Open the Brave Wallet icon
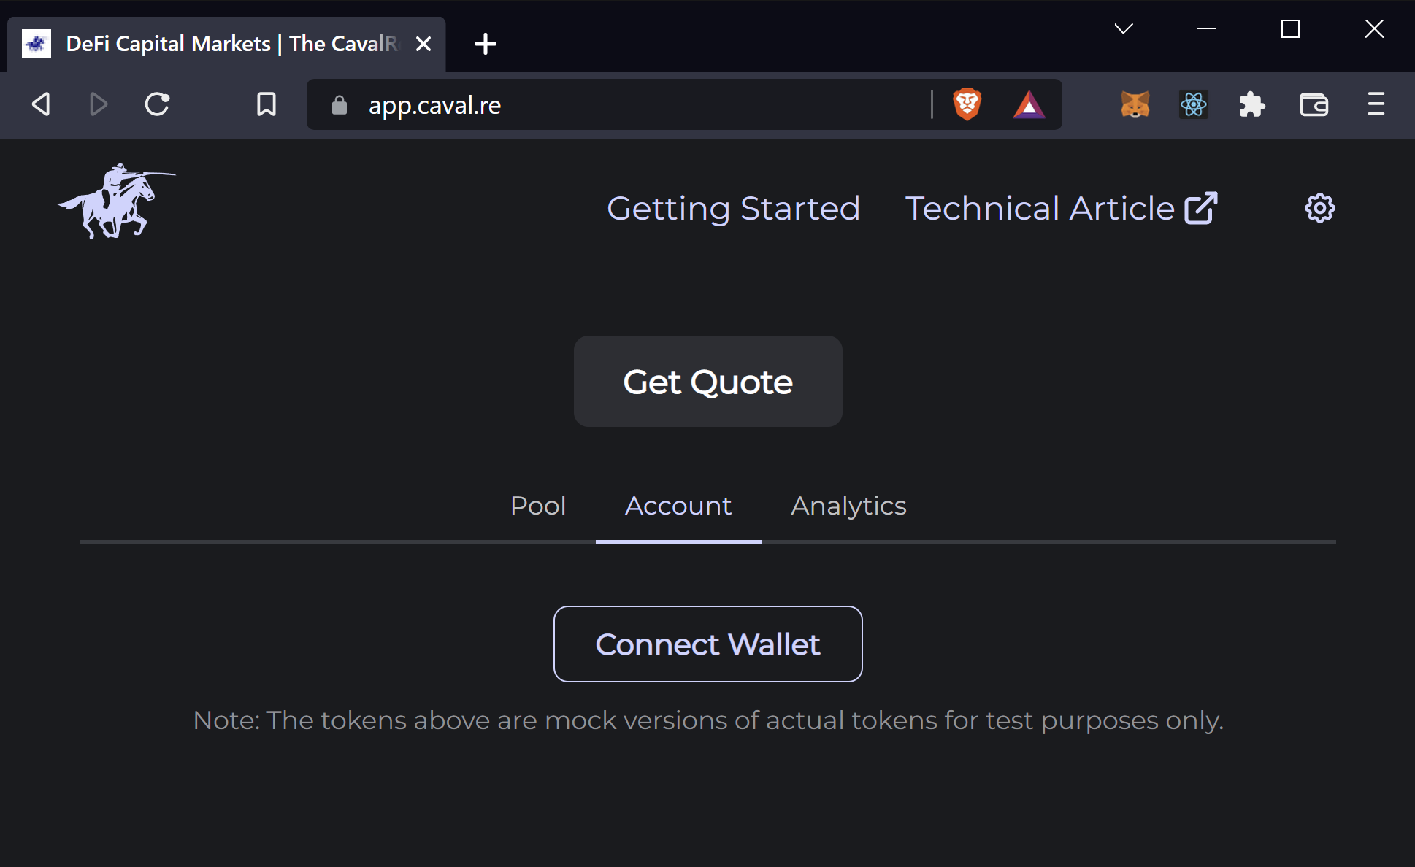This screenshot has height=867, width=1415. pos(1314,105)
